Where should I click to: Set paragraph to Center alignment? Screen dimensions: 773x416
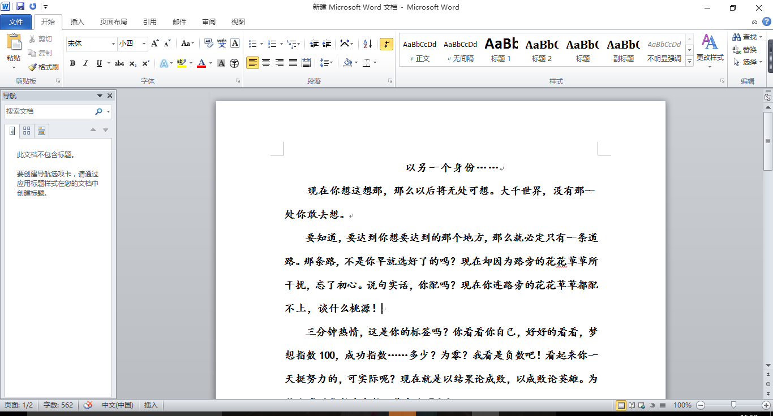coord(266,63)
